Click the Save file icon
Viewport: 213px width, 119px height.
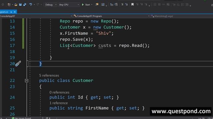tap(20, 5)
